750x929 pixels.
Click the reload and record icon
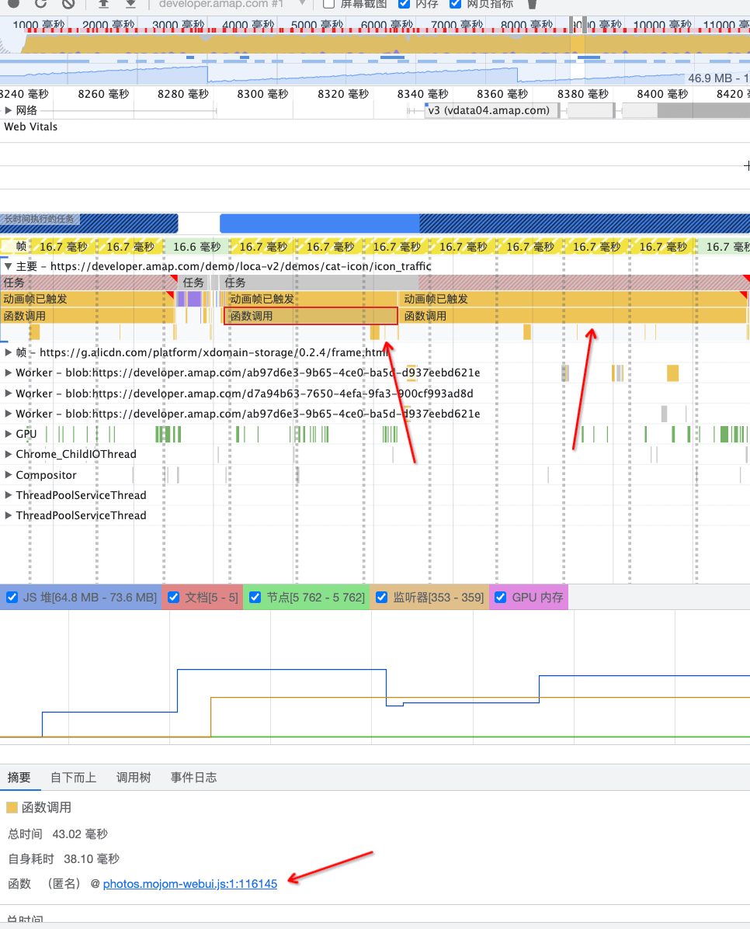click(x=40, y=3)
